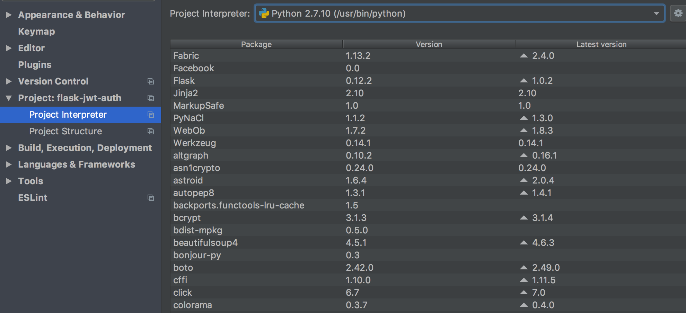Viewport: 686px width, 313px height.
Task: Click project-level icon beside Project Interpreter
Action: (151, 115)
